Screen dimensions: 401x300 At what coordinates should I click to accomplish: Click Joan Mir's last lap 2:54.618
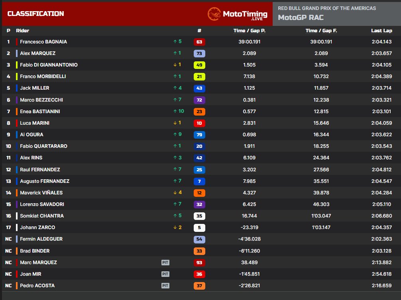click(x=381, y=274)
